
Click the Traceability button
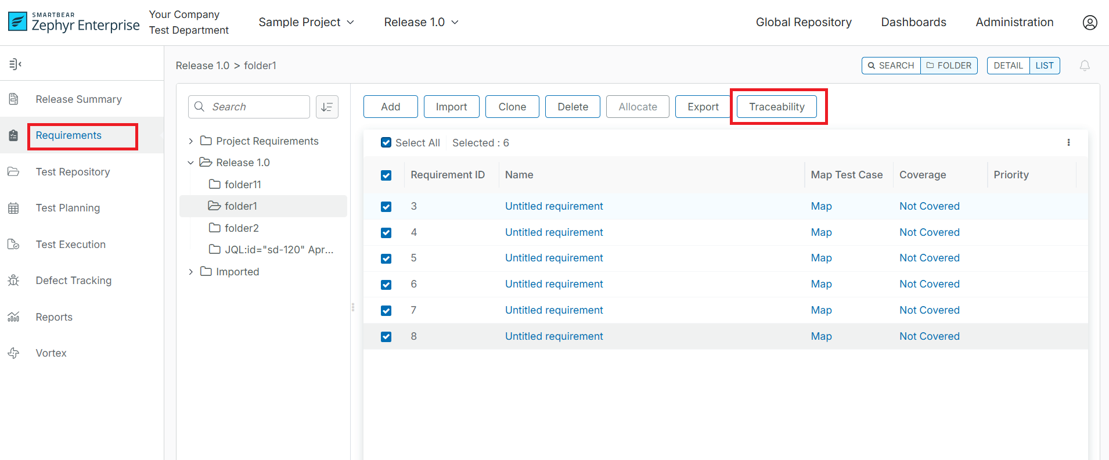(776, 107)
